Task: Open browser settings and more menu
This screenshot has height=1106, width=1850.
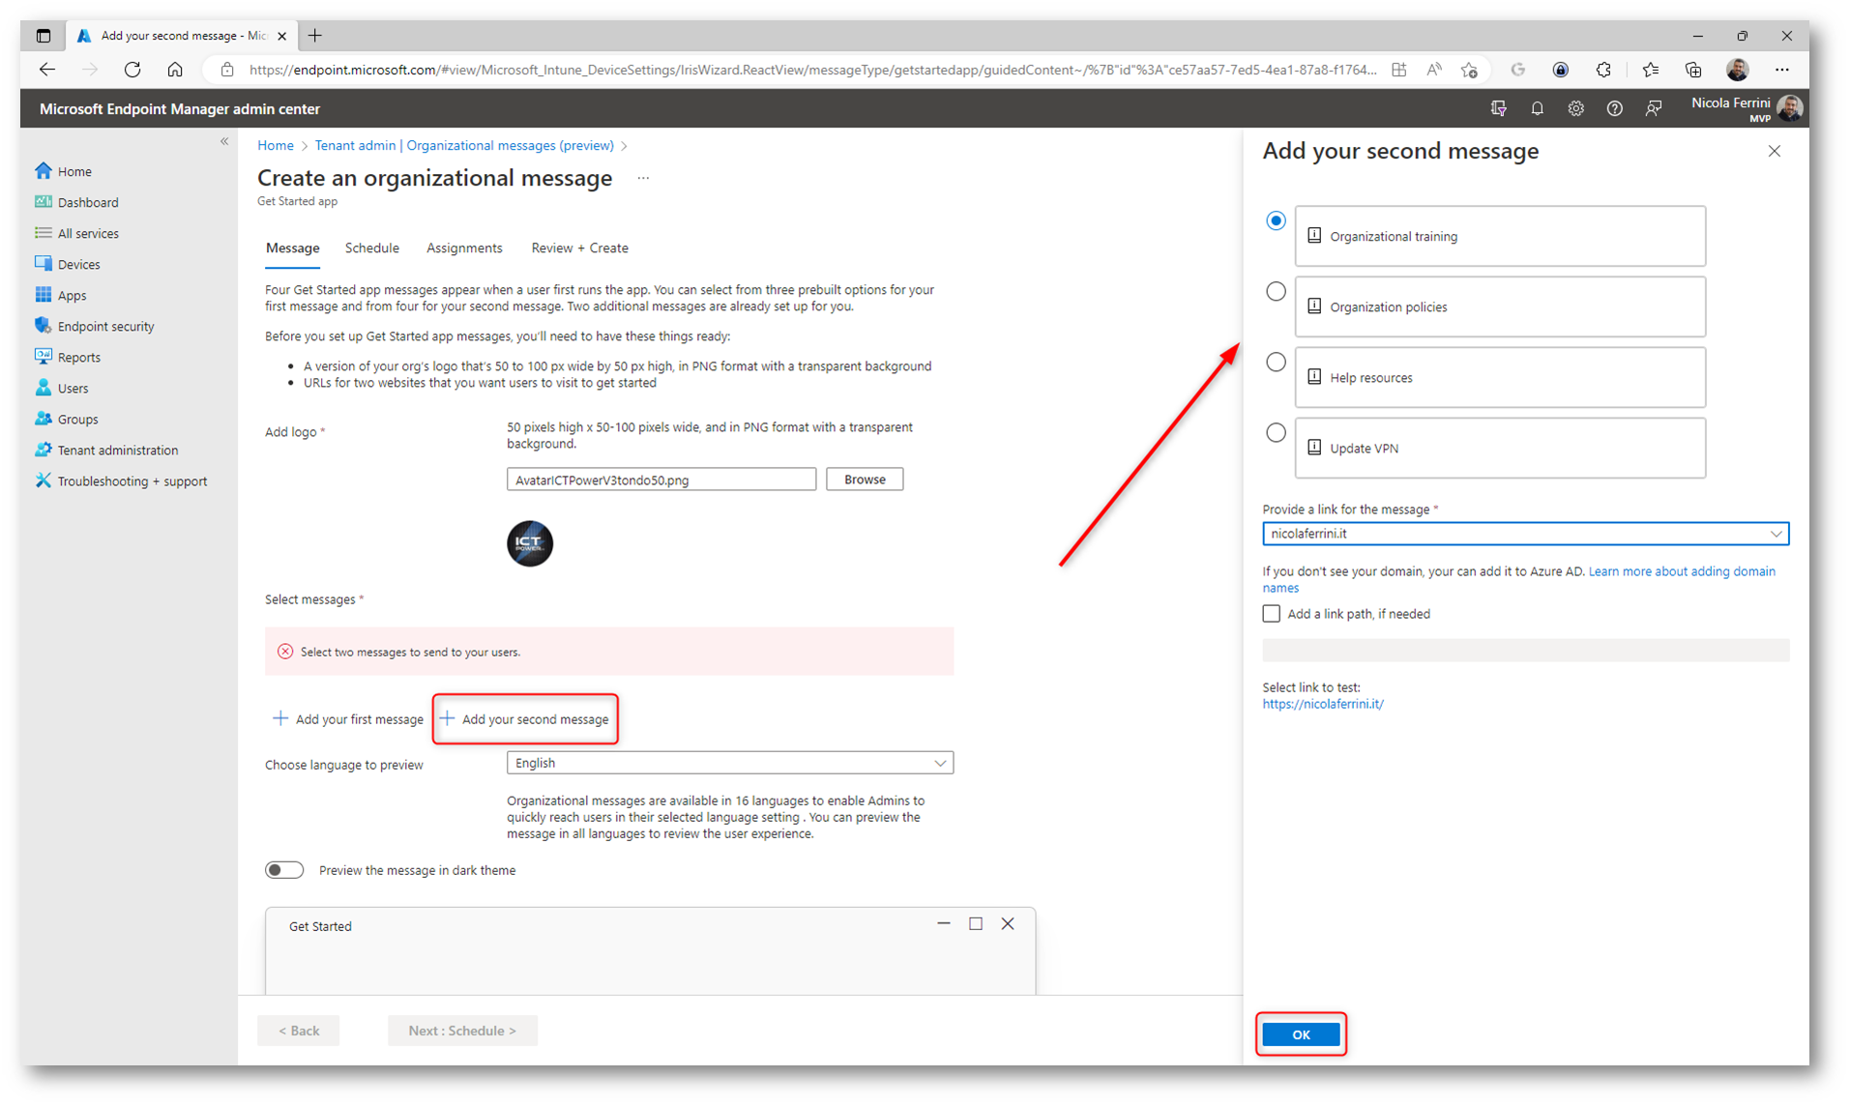Action: 1781,70
